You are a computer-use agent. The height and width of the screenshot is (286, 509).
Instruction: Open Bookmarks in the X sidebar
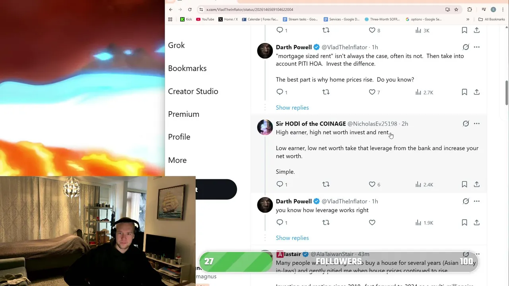pyautogui.click(x=187, y=68)
